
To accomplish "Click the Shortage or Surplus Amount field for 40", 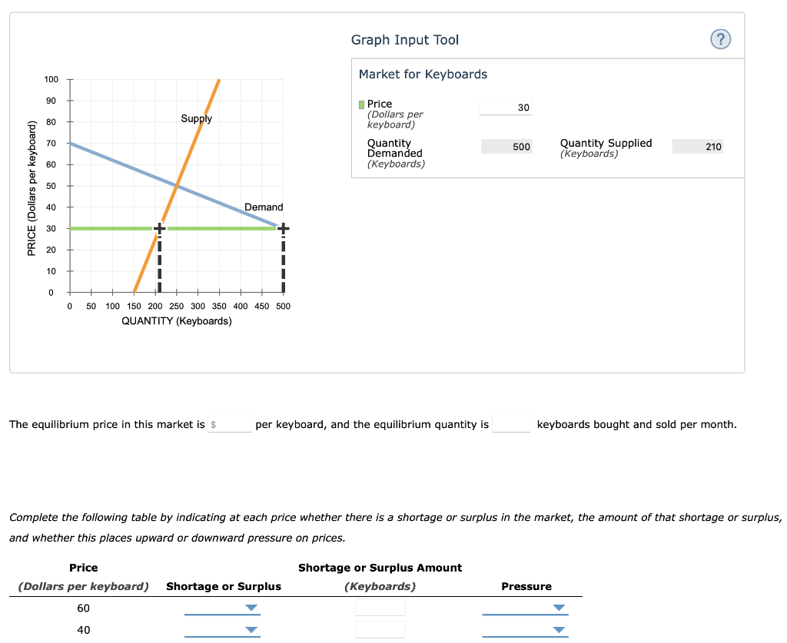I will (x=379, y=629).
